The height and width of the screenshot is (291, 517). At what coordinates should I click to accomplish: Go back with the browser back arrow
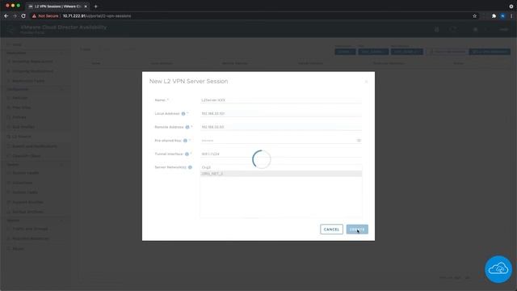pos(6,16)
